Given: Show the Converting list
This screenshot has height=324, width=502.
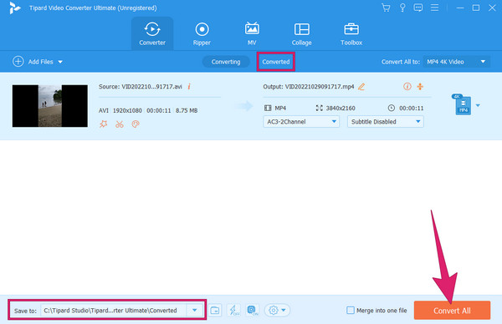Looking at the screenshot, I should (226, 62).
